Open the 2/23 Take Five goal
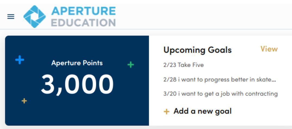The height and width of the screenshot is (129, 292). (x=184, y=65)
